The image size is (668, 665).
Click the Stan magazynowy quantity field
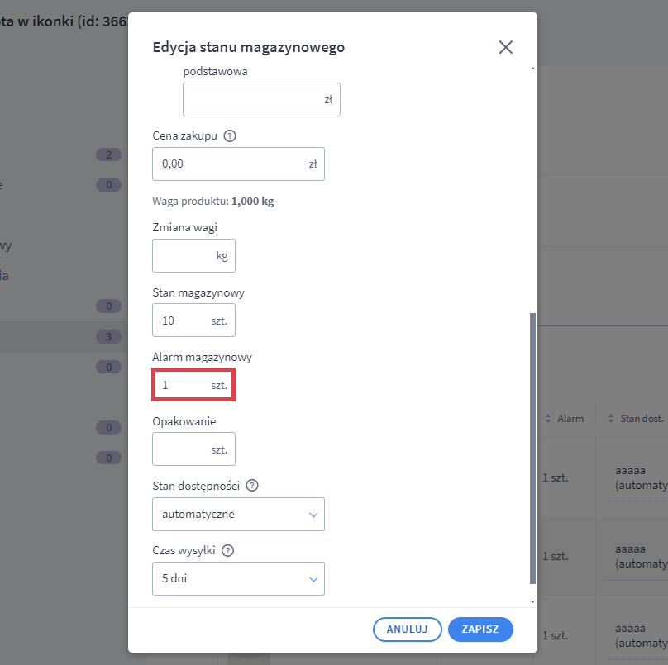184,320
